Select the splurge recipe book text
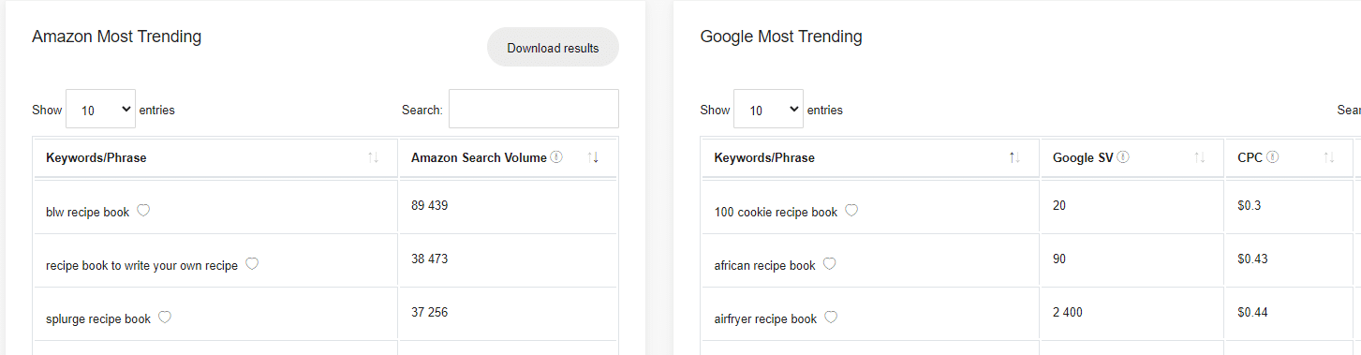The image size is (1361, 355). pyautogui.click(x=98, y=319)
